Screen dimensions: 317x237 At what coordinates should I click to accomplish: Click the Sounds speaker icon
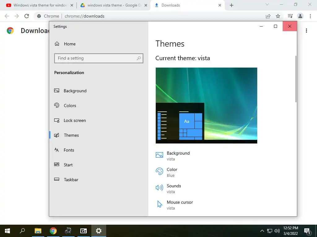(x=159, y=188)
